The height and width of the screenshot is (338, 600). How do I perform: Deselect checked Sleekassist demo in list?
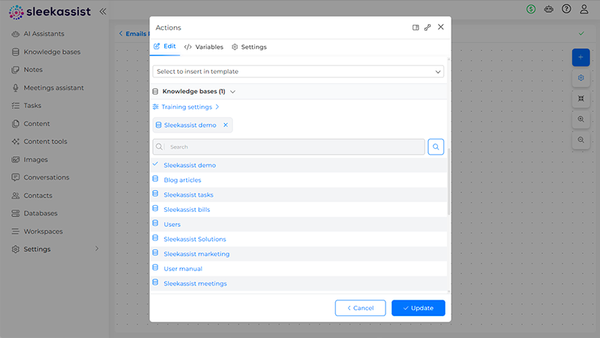pyautogui.click(x=298, y=165)
